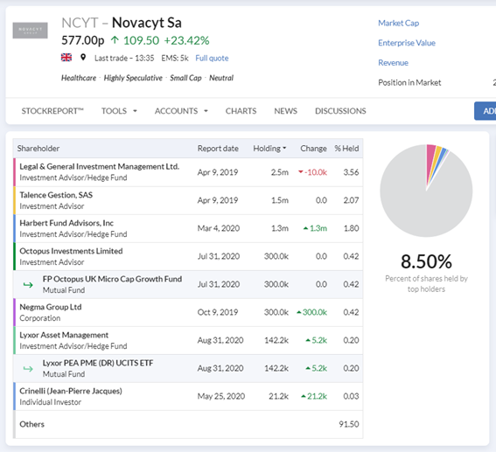Select Crinelli (Jean-Pierre Jacques) shareholder

pyautogui.click(x=71, y=391)
